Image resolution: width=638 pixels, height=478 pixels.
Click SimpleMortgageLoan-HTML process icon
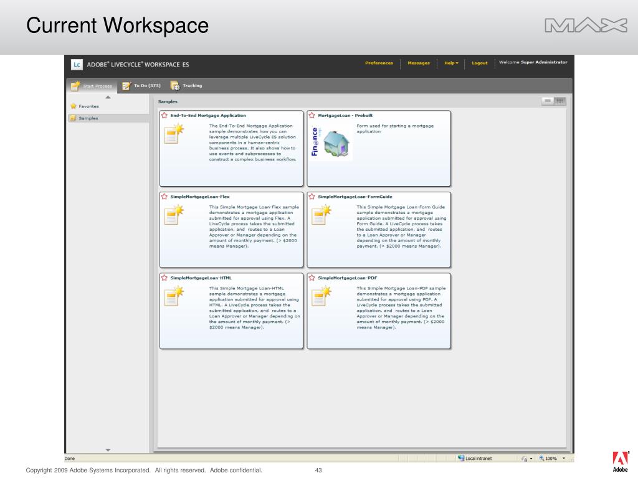(174, 296)
